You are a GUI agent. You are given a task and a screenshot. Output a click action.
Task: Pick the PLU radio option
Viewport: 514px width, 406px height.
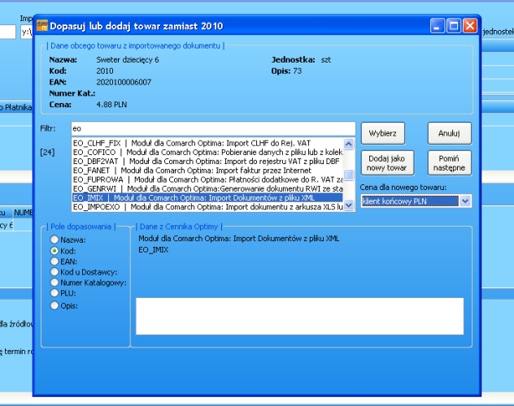tap(55, 292)
